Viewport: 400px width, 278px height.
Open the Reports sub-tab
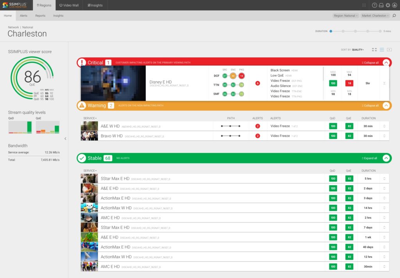tap(40, 16)
